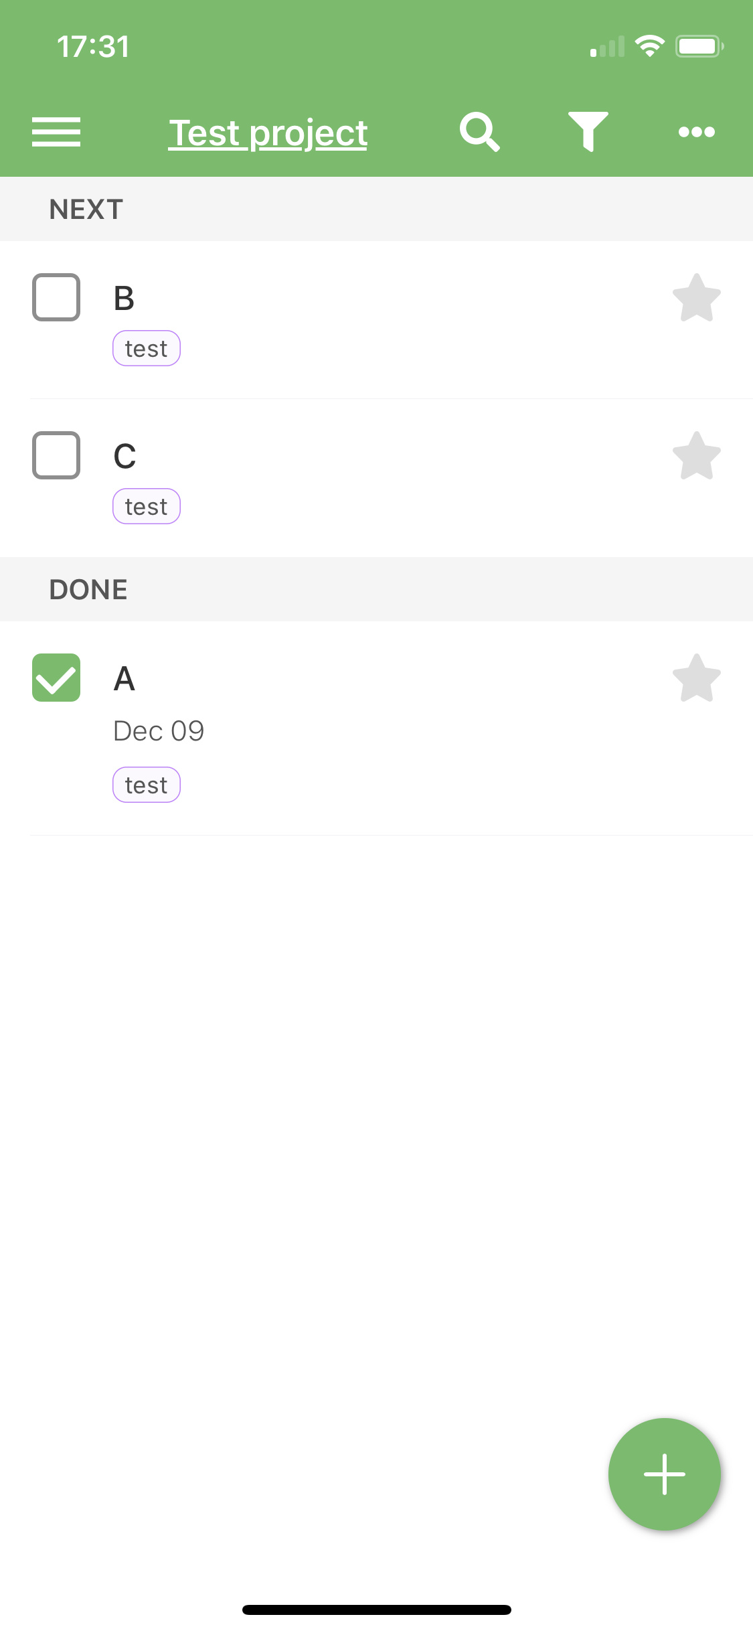
Task: Open the filter funnel icon
Action: point(588,132)
